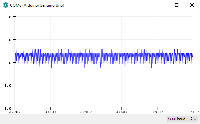Close the COM6 serial plotter window
The width and height of the screenshot is (200, 124).
pyautogui.click(x=192, y=5)
